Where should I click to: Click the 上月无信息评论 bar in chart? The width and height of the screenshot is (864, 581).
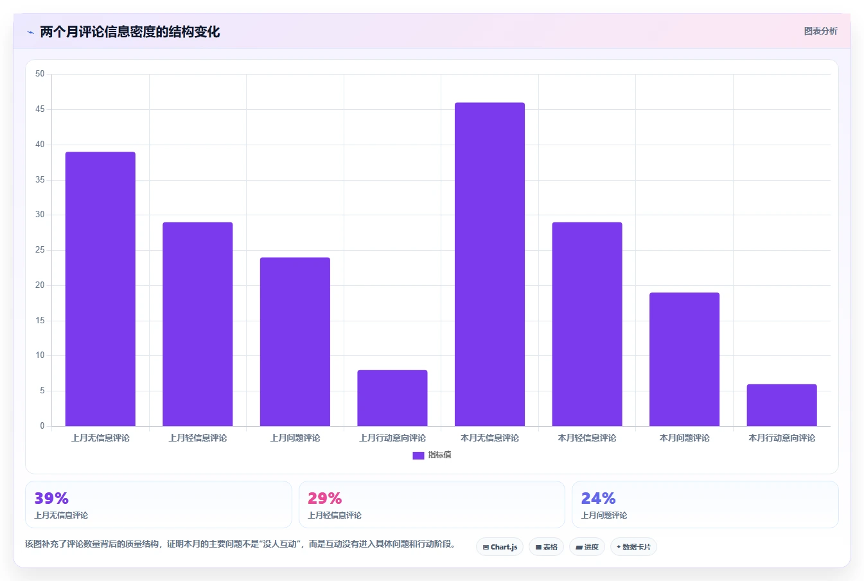tap(100, 289)
